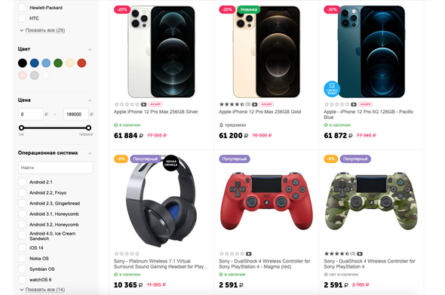Select the green color swatch
The width and height of the screenshot is (445, 295).
(58, 63)
